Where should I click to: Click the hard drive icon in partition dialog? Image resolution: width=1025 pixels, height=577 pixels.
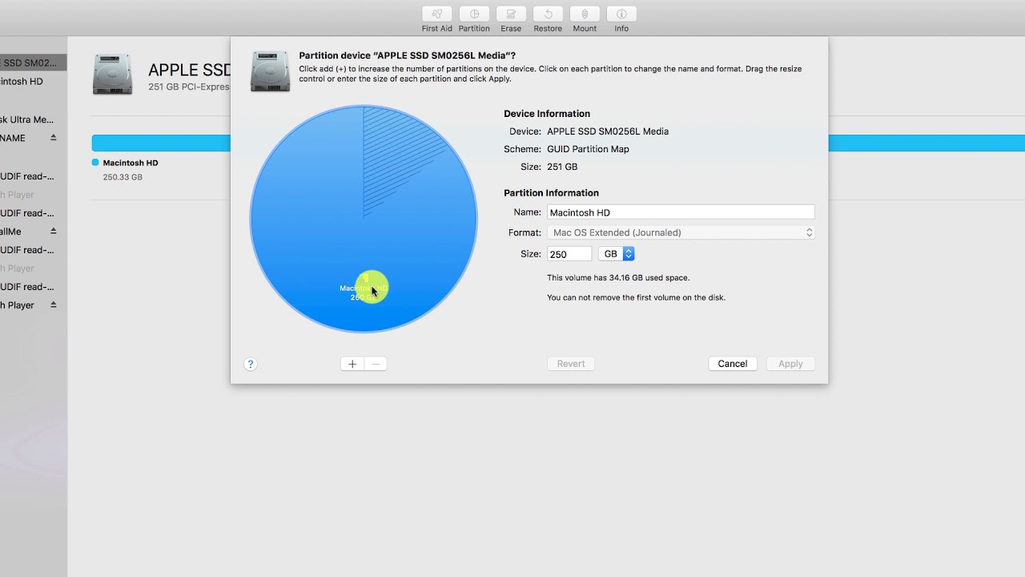[270, 71]
